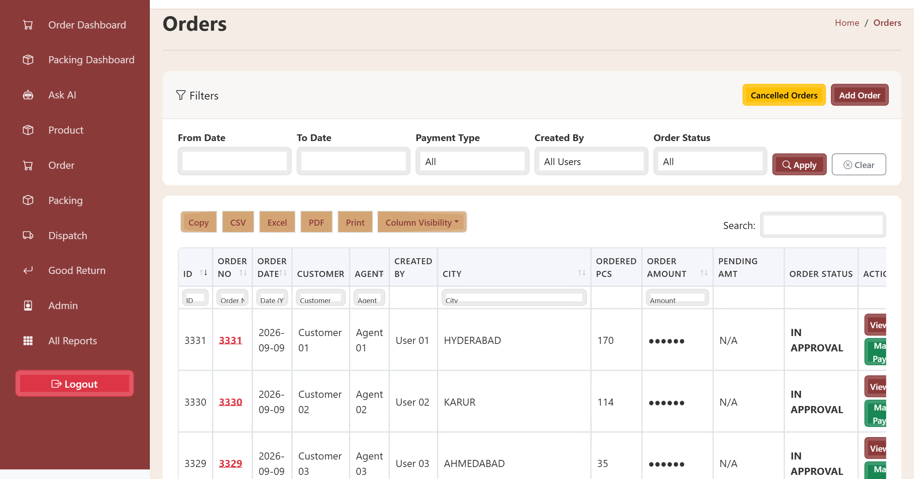Click the Good Return arrow icon

28,270
